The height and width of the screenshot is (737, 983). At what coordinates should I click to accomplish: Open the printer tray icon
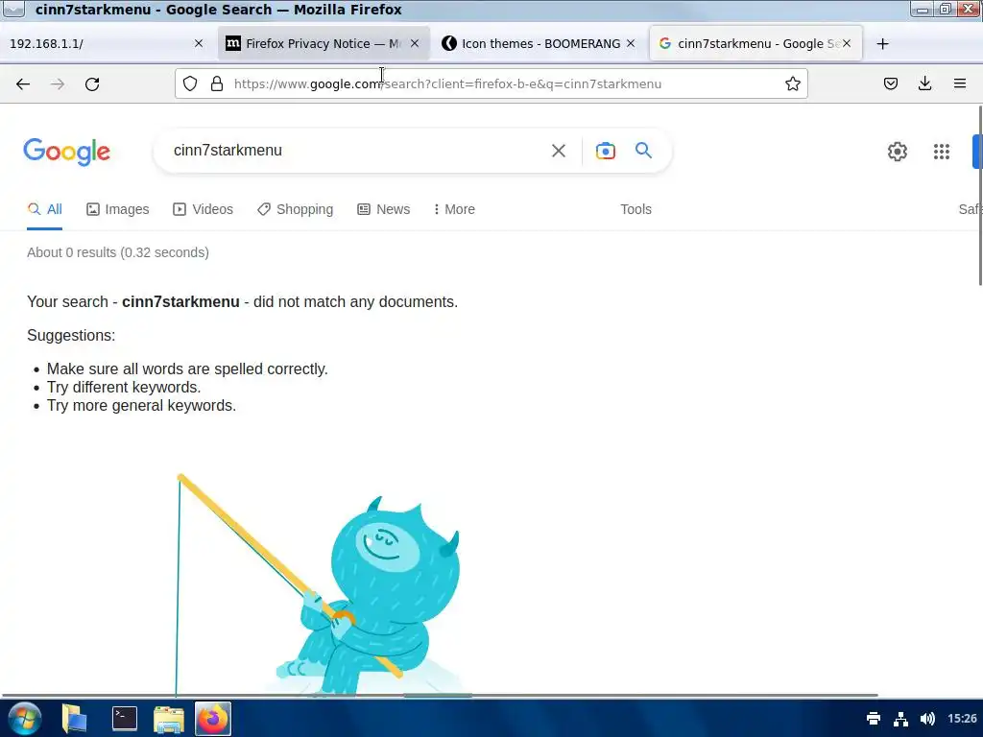click(874, 718)
